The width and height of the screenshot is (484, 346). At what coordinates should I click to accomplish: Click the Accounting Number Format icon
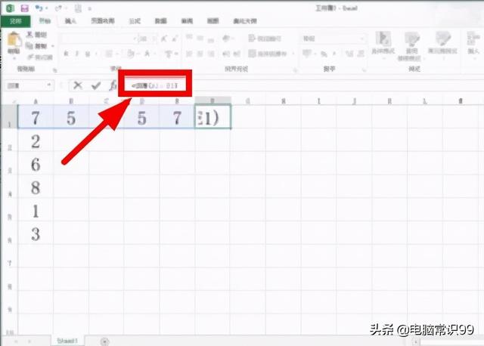click(x=307, y=54)
